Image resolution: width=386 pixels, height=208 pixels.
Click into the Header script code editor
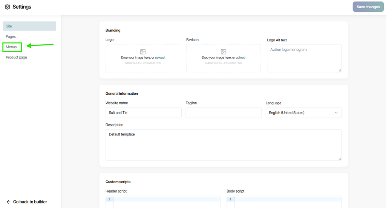(x=167, y=202)
